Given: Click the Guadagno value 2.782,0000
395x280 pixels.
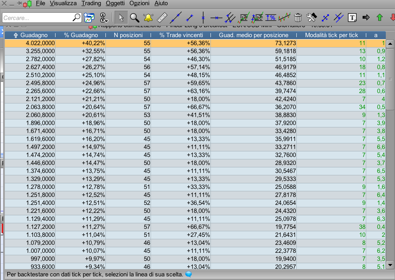Looking at the screenshot, I should coord(40,59).
